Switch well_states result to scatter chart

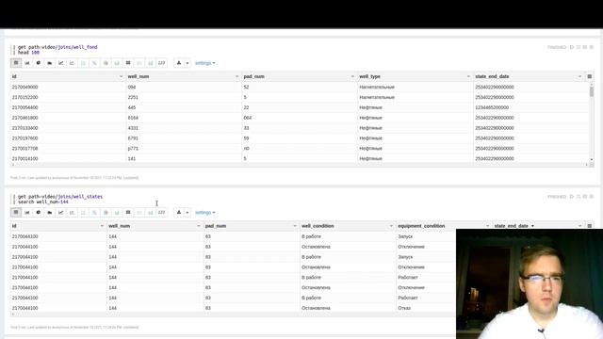click(72, 212)
